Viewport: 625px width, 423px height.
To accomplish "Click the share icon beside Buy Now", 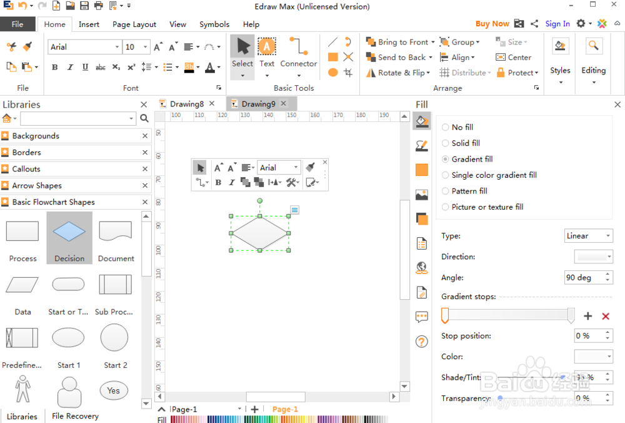I will (534, 24).
